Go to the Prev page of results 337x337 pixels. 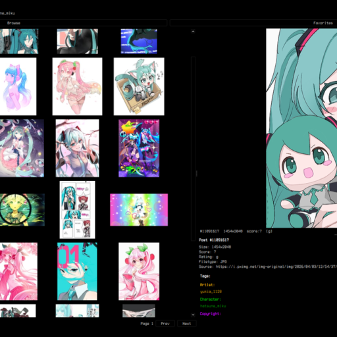(165, 324)
